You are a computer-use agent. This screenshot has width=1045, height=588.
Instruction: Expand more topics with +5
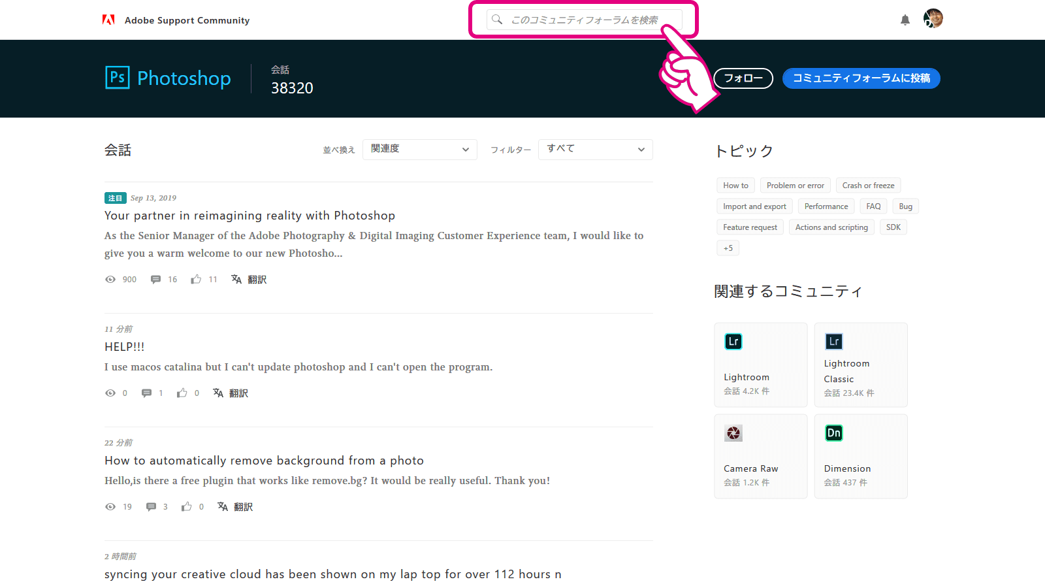tap(728, 248)
